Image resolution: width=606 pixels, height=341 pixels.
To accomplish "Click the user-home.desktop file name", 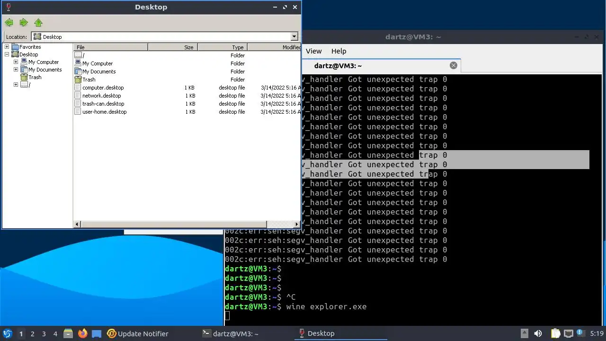I will 105,112.
